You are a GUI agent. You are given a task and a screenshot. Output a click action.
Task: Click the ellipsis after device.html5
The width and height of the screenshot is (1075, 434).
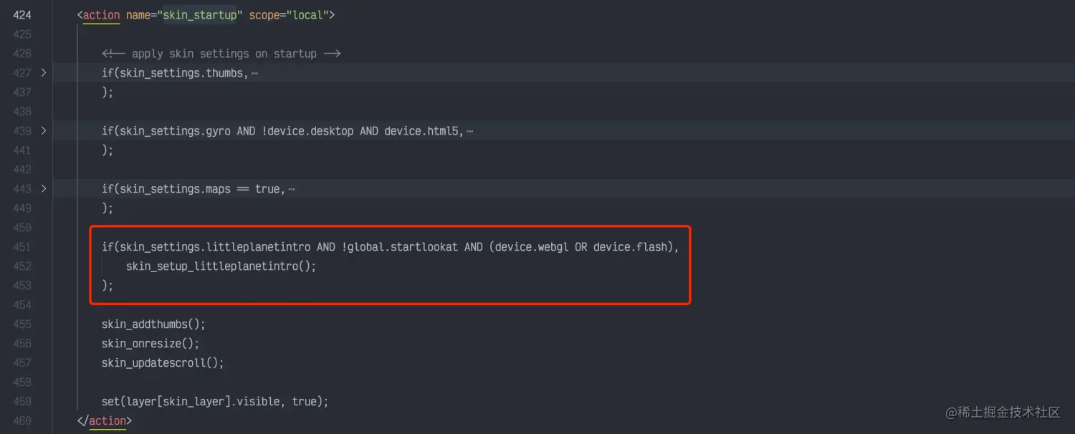(469, 131)
